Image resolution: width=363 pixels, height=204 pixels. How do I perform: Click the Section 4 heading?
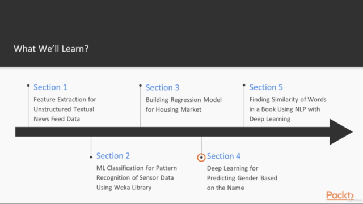(x=223, y=156)
